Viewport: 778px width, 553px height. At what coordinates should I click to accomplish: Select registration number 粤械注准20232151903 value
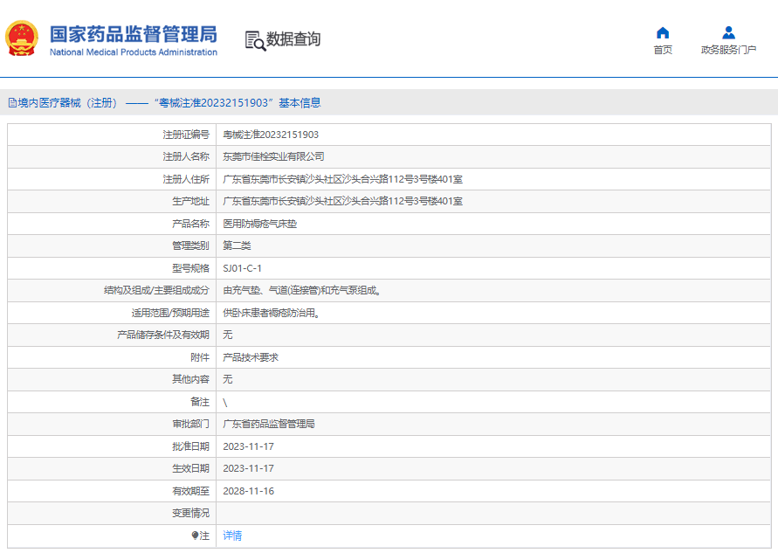coord(271,135)
